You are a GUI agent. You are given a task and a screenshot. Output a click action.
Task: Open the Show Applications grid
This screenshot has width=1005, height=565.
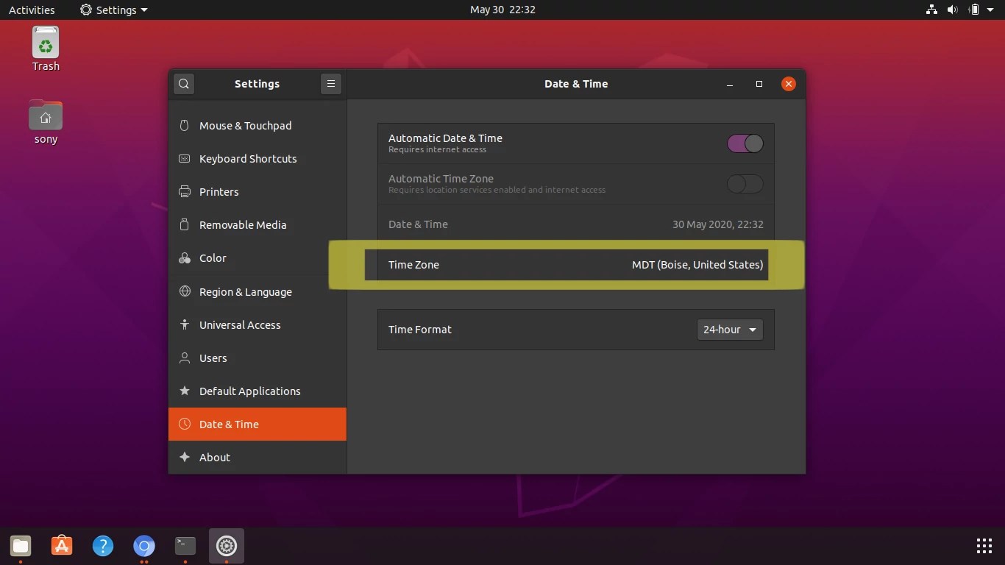tap(984, 546)
